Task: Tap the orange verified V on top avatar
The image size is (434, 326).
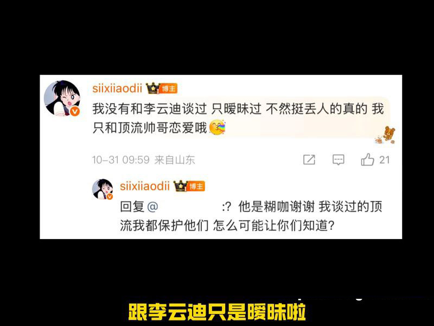Action: tap(74, 111)
